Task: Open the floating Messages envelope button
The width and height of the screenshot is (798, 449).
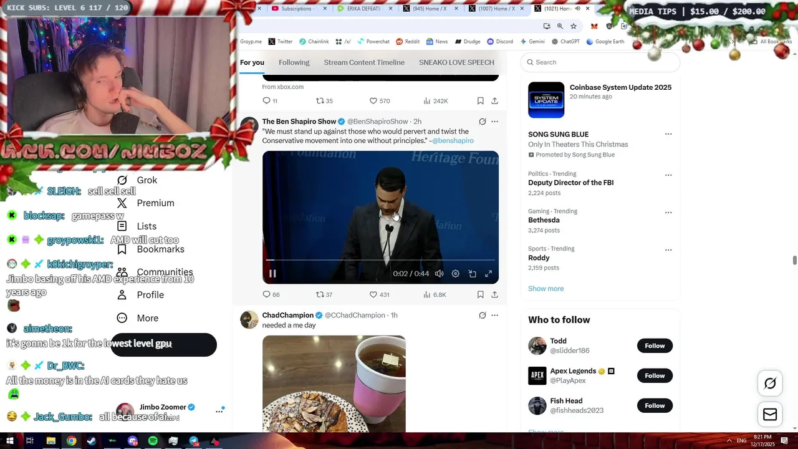Action: (770, 415)
